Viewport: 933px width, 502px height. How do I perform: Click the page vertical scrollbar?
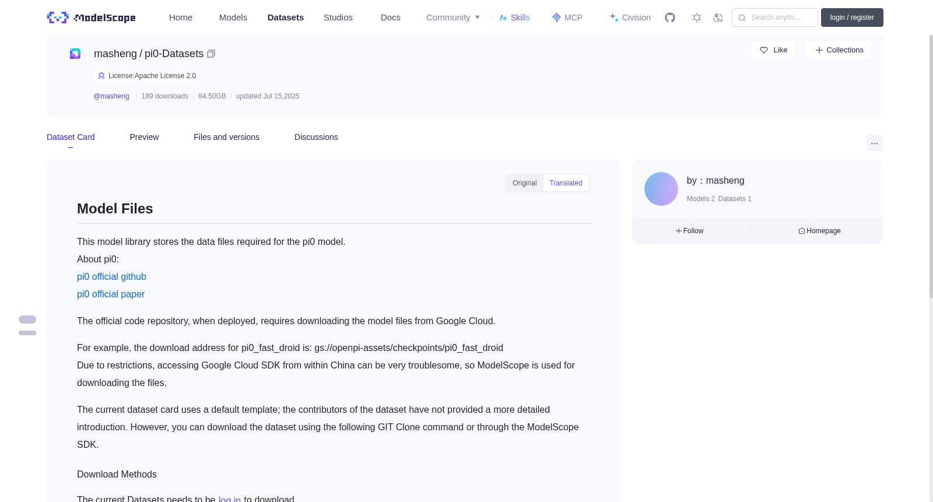pyautogui.click(x=931, y=166)
